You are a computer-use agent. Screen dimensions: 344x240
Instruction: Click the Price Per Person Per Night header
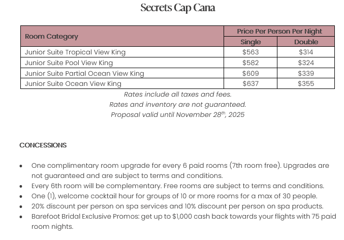click(279, 32)
